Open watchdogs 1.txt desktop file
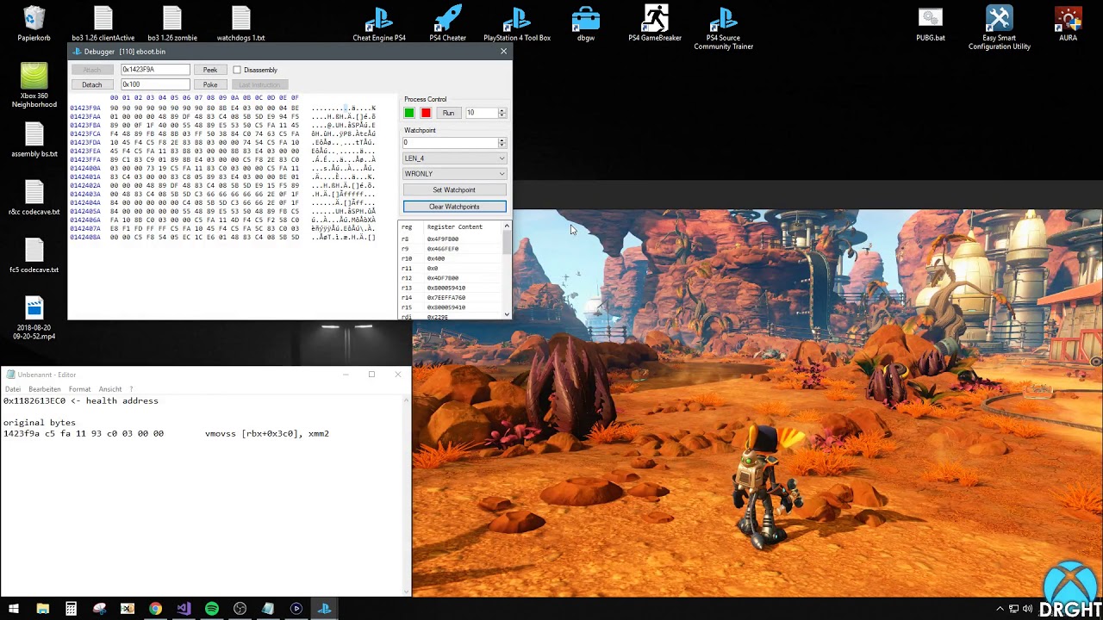 240,24
